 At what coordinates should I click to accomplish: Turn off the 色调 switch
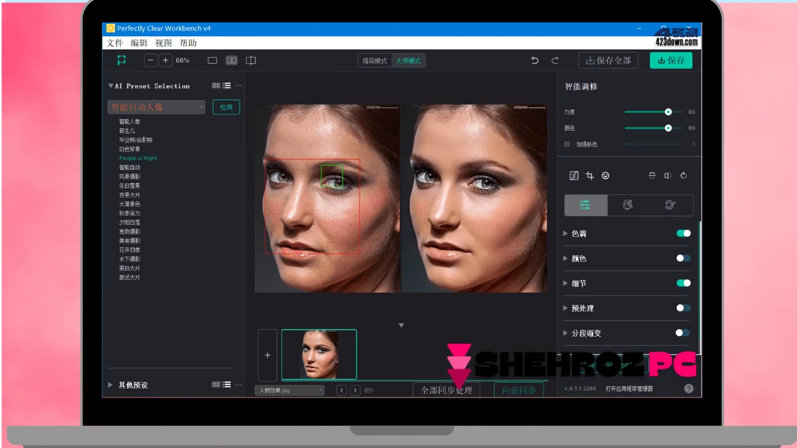pyautogui.click(x=683, y=233)
